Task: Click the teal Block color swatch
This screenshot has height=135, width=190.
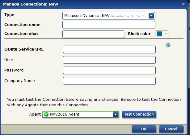Action: [160, 34]
